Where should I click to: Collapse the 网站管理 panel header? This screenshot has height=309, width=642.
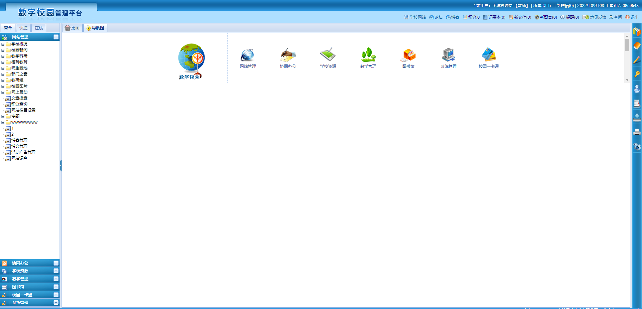[x=56, y=37]
